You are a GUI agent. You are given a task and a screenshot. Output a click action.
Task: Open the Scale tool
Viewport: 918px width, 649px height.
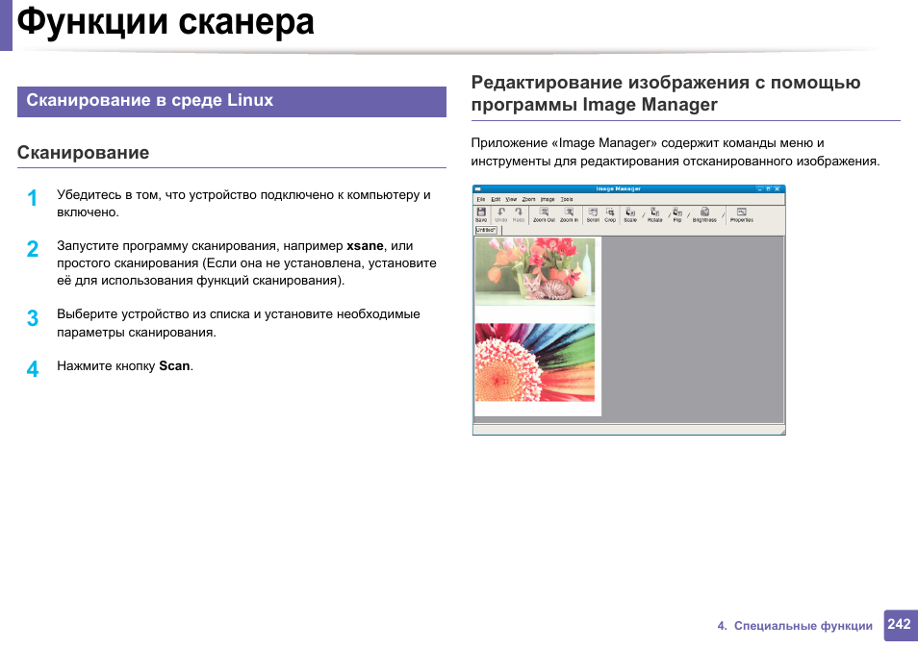[630, 214]
